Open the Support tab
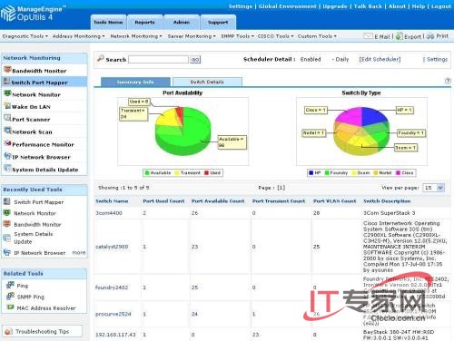The image size is (454, 341). coord(218,22)
